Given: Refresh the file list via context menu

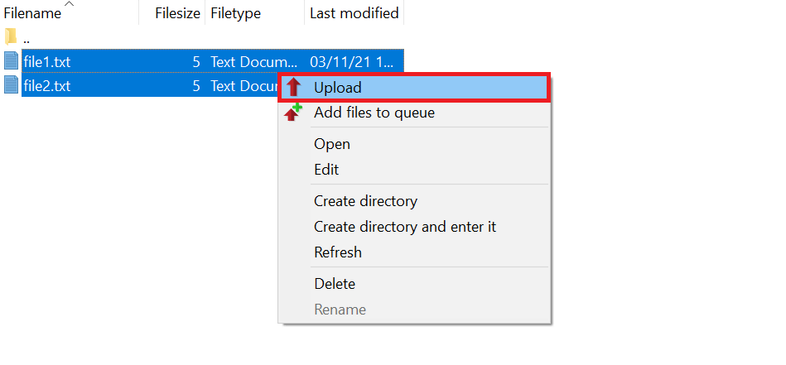Looking at the screenshot, I should point(338,252).
